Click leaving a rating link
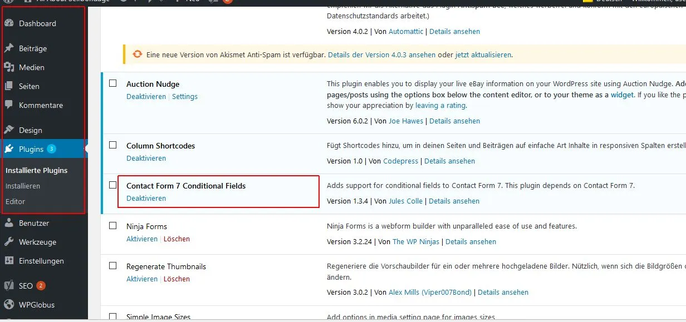686x322 pixels. pyautogui.click(x=440, y=105)
